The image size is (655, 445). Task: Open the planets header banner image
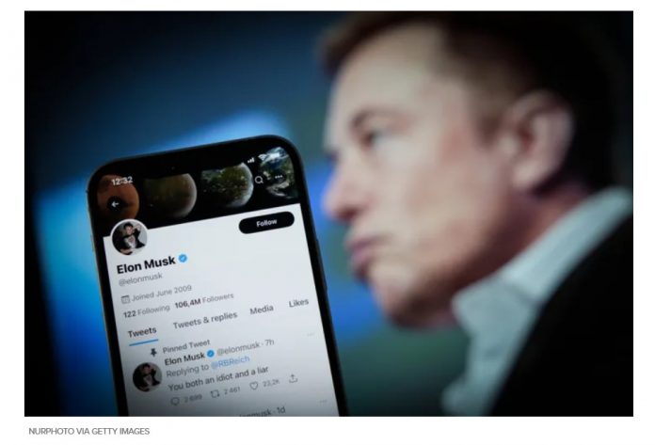(197, 183)
